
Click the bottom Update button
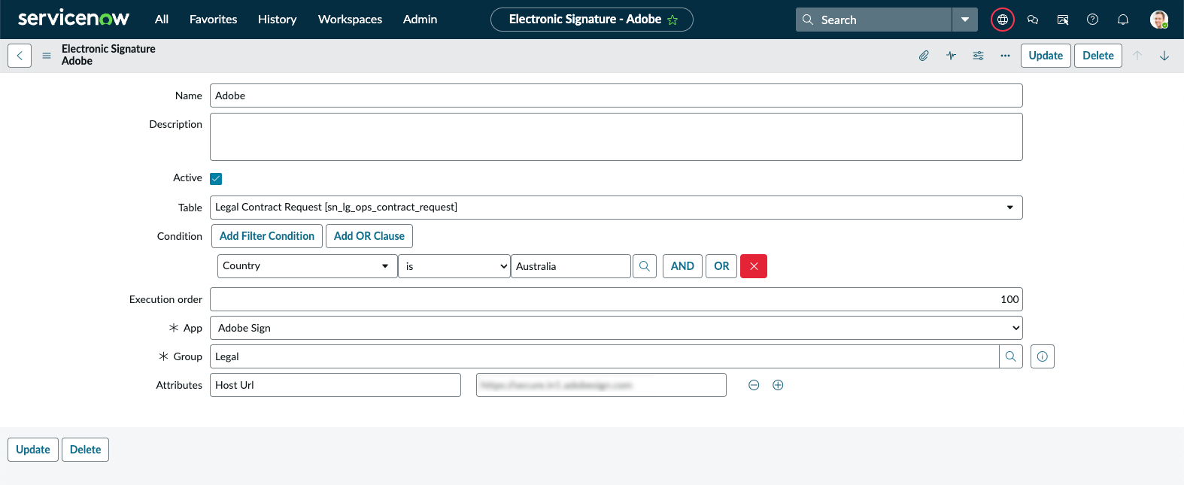tap(33, 450)
